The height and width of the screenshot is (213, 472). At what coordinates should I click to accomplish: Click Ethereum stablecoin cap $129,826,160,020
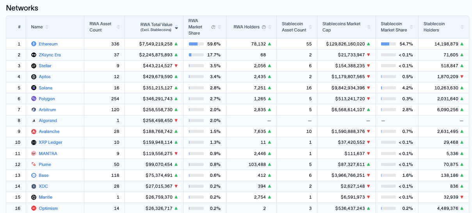tap(346, 44)
